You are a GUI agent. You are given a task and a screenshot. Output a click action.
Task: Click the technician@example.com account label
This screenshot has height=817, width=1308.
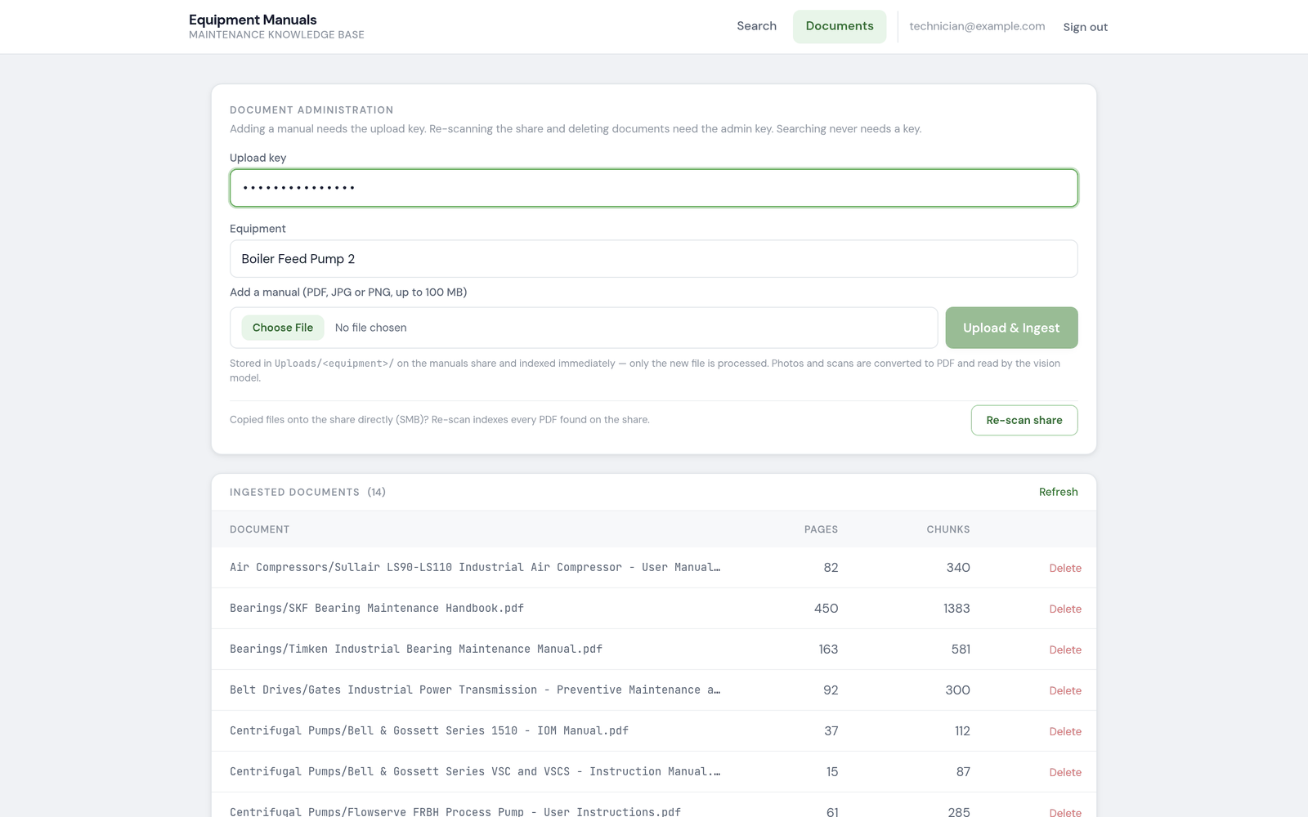(x=977, y=26)
